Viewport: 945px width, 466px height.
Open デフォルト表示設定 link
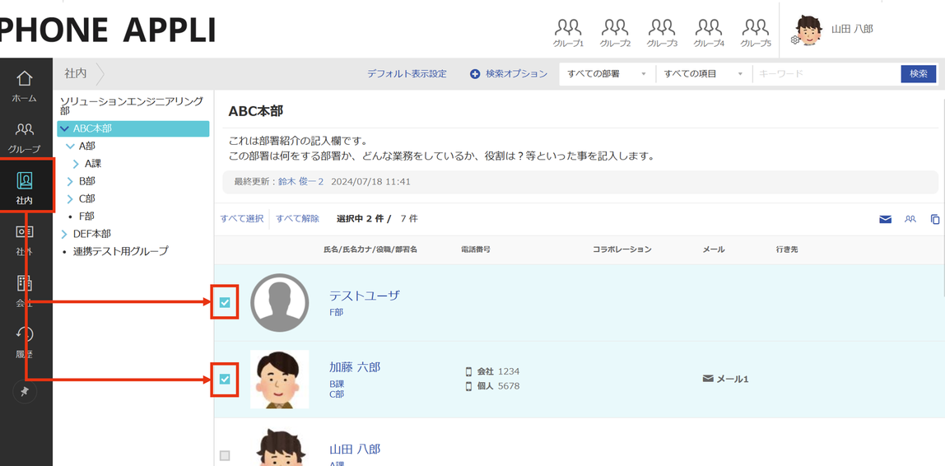click(407, 73)
